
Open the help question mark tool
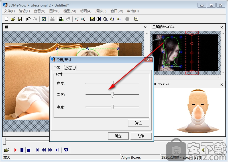pyautogui.click(x=136, y=19)
